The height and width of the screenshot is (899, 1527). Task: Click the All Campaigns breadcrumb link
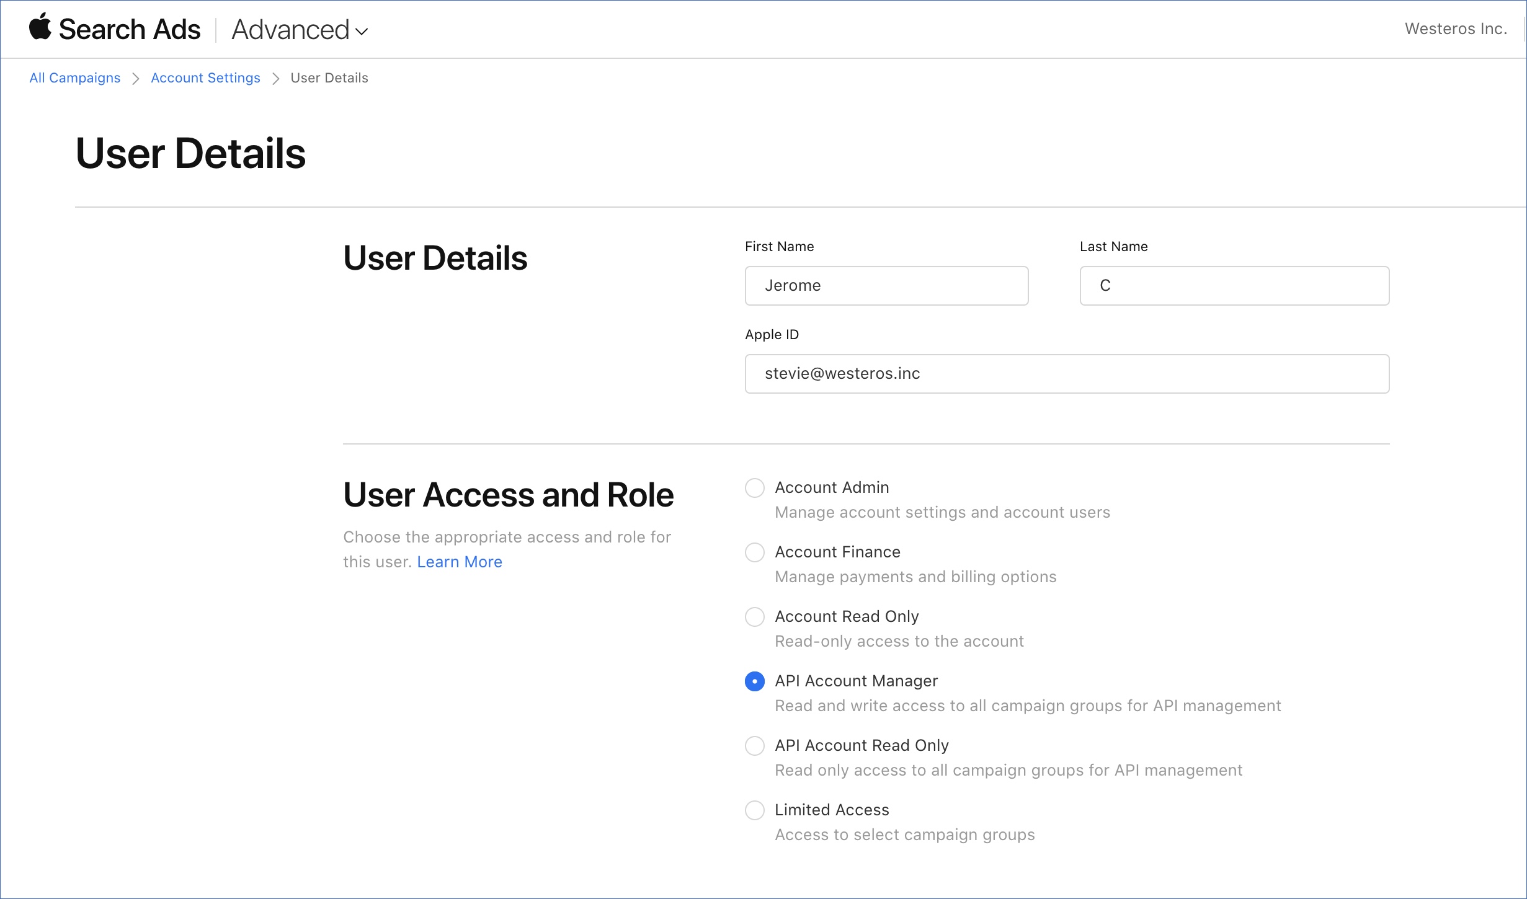[75, 78]
